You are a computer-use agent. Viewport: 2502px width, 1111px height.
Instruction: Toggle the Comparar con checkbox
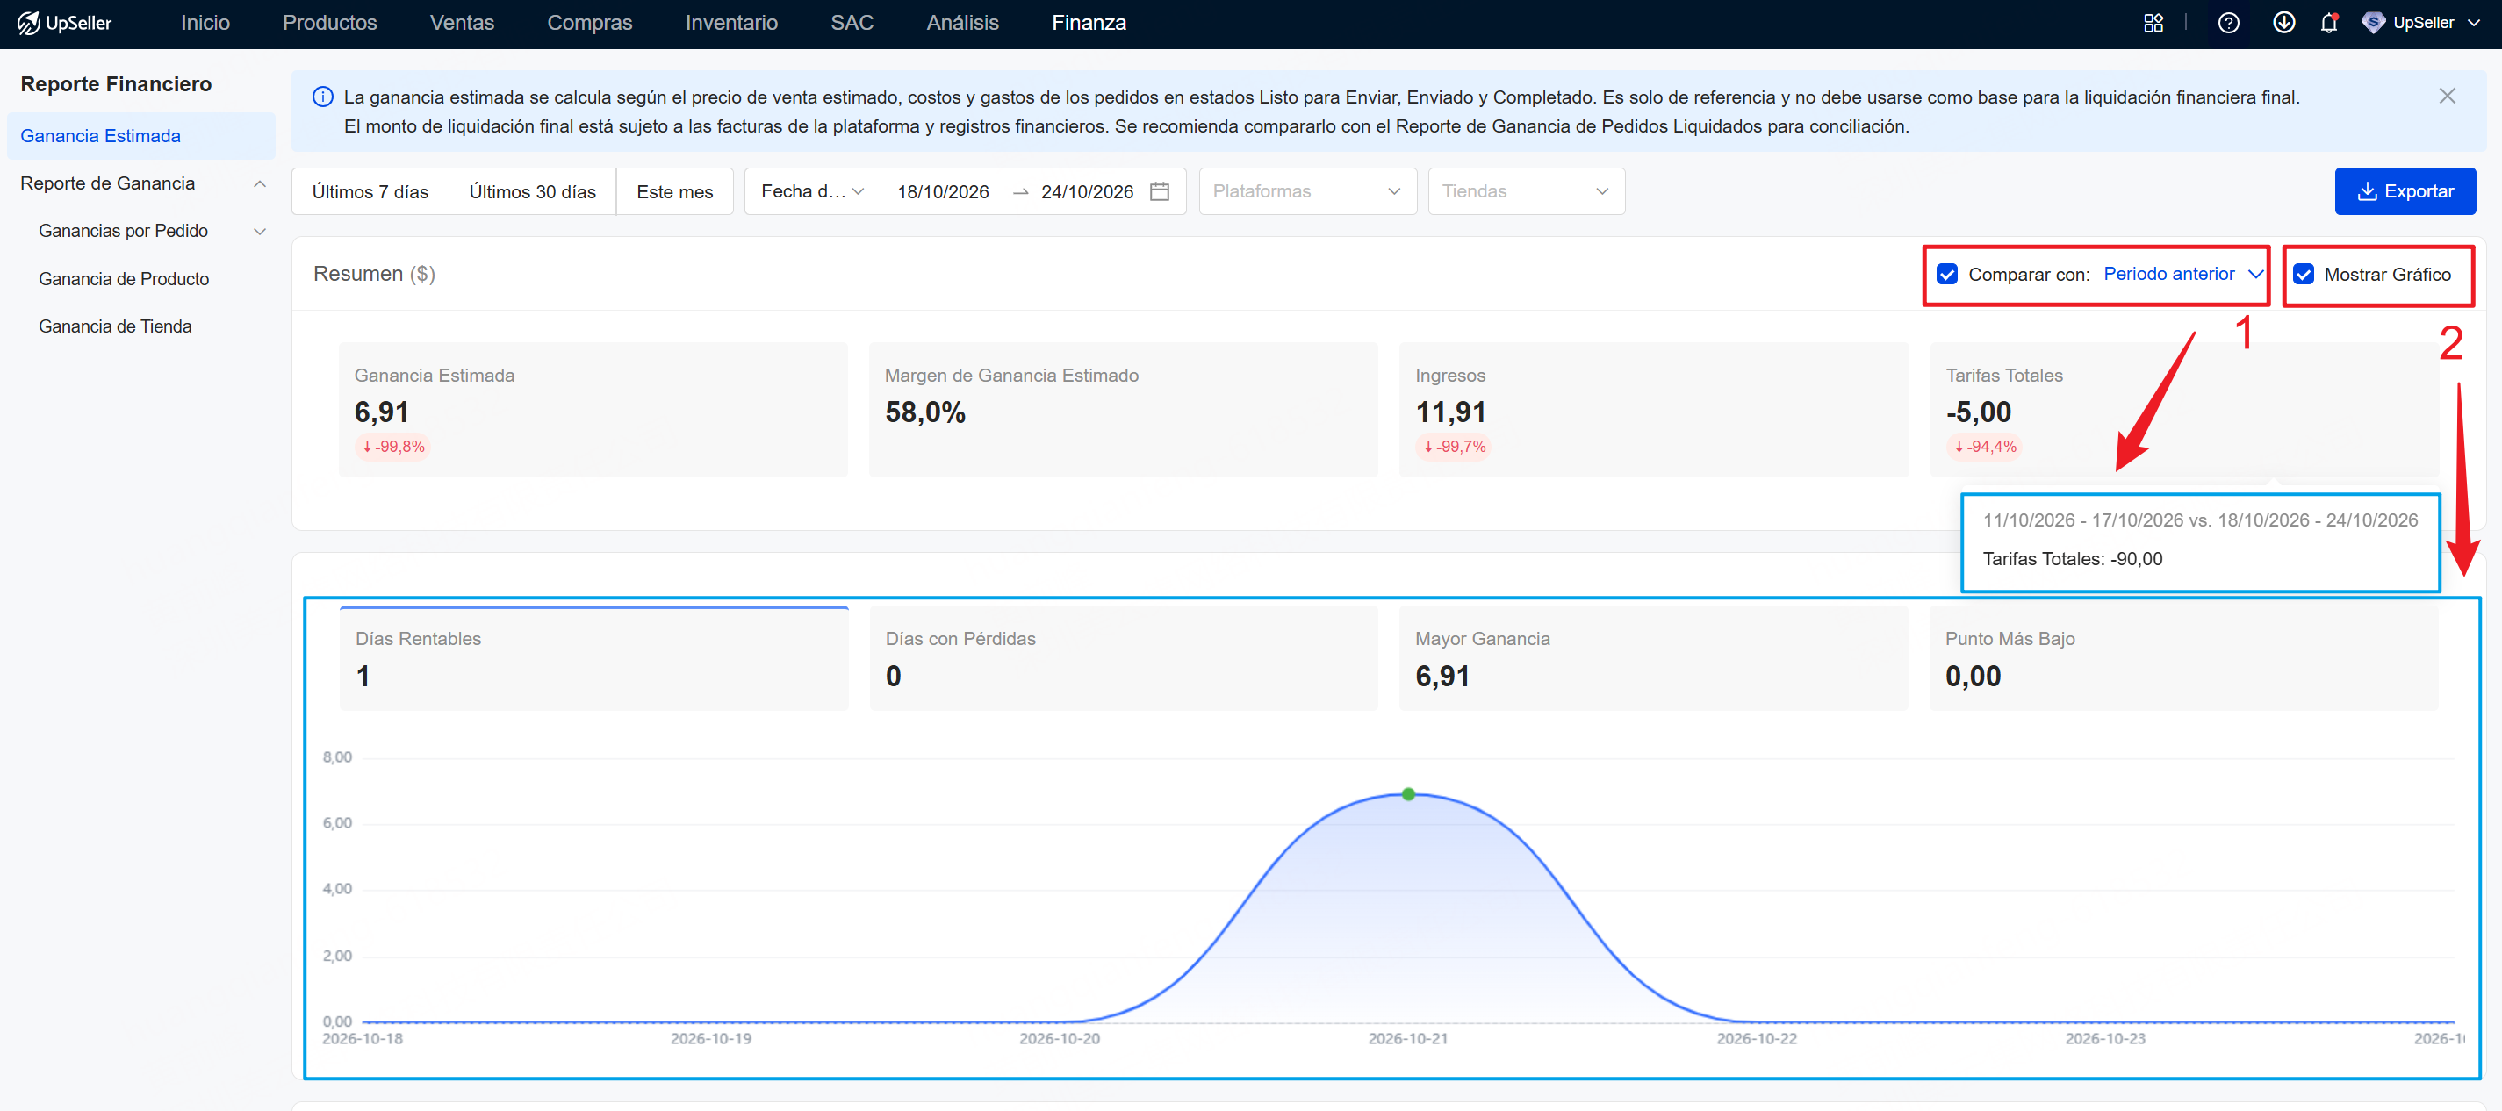tap(1946, 274)
